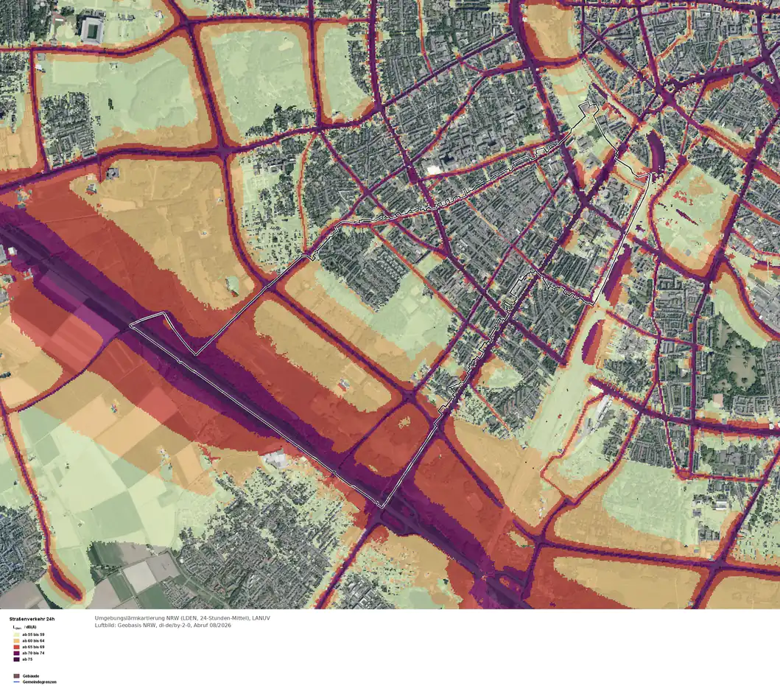
Task: Select the legend label 'ab 65 bis 69'
Action: coord(33,647)
